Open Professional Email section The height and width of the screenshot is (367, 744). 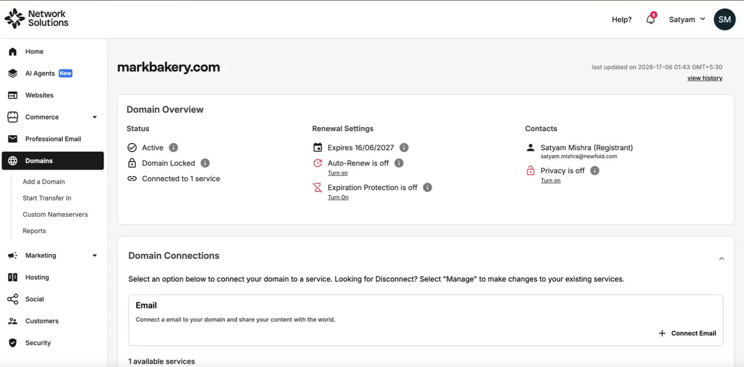tap(53, 139)
